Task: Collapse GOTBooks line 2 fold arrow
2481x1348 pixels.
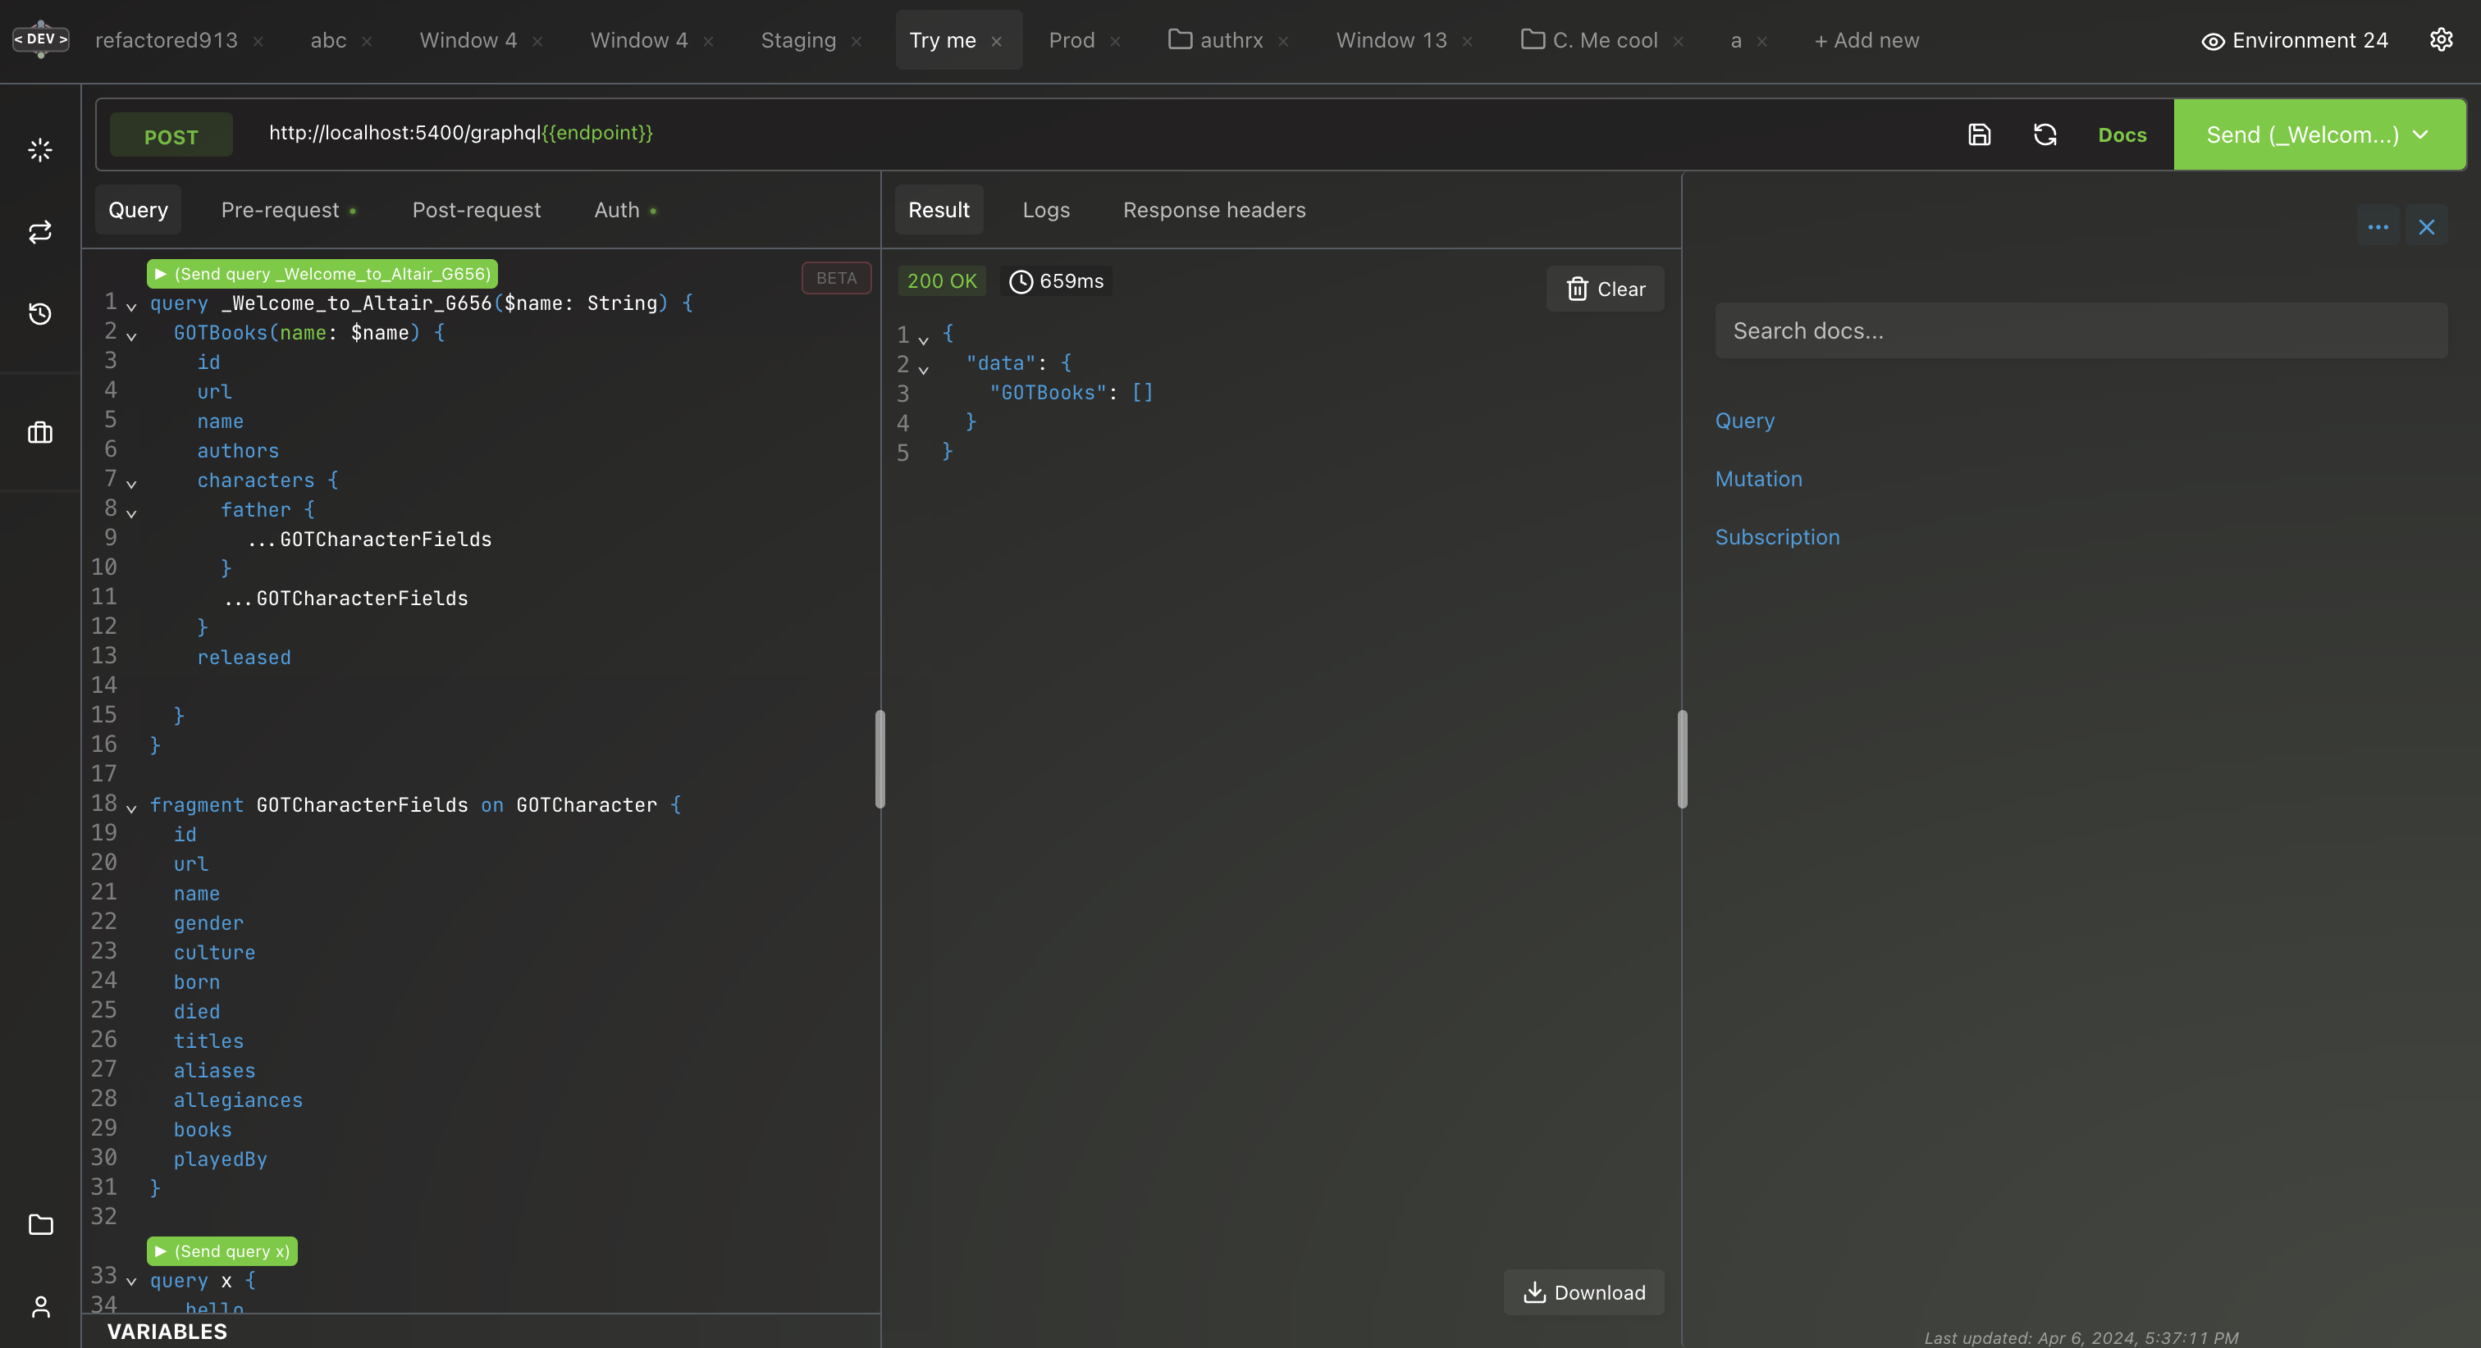Action: tap(132, 336)
